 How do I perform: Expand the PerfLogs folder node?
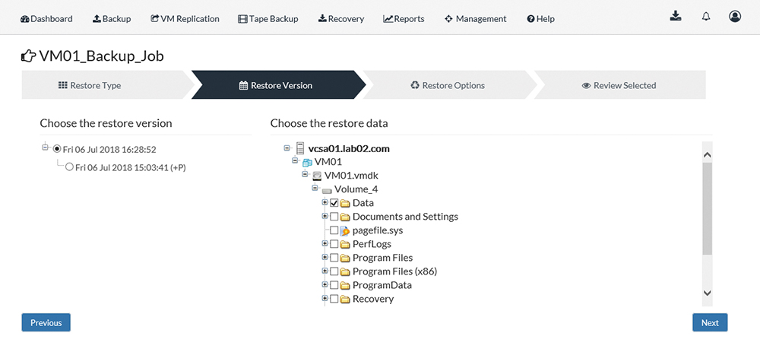point(325,243)
